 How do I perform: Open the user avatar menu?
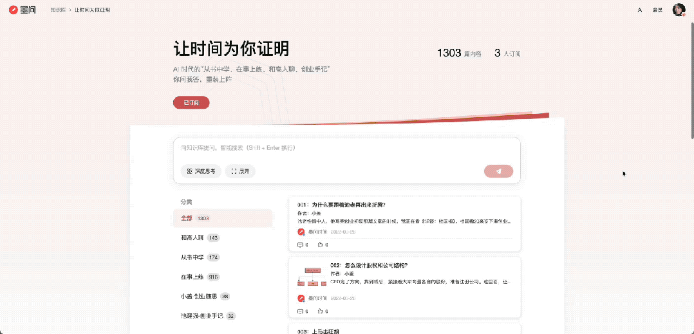pyautogui.click(x=679, y=10)
